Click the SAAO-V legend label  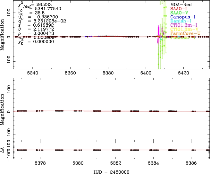click(179, 13)
